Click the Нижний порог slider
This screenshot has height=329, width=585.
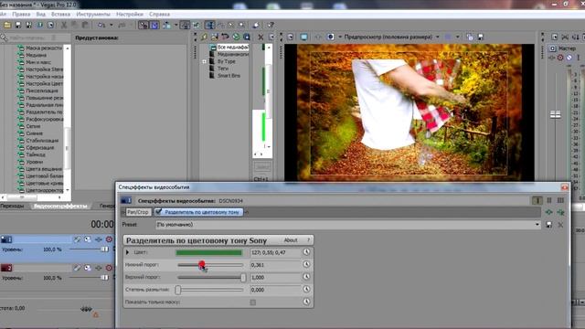210,265
